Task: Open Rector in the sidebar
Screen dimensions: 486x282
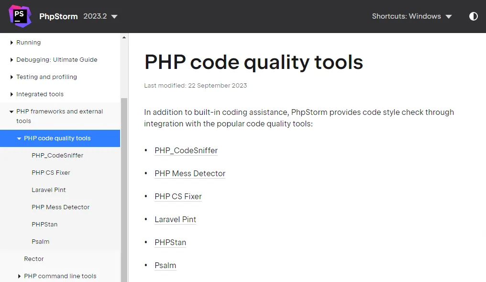Action: [34, 259]
